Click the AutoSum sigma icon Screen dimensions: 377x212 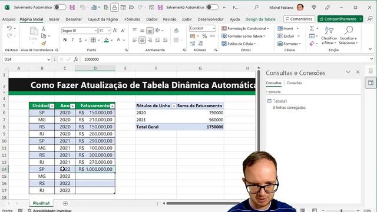click(x=312, y=28)
